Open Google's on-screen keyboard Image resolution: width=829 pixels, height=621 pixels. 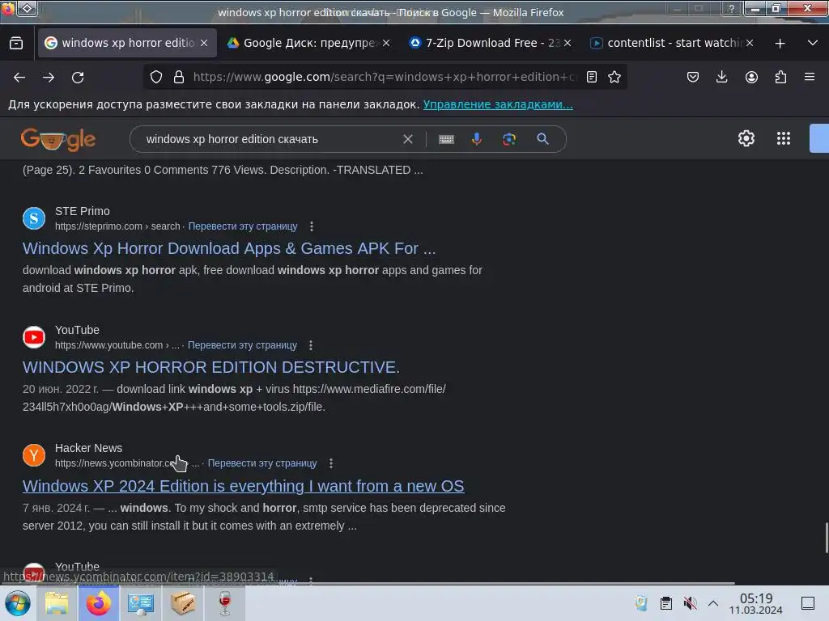point(447,139)
